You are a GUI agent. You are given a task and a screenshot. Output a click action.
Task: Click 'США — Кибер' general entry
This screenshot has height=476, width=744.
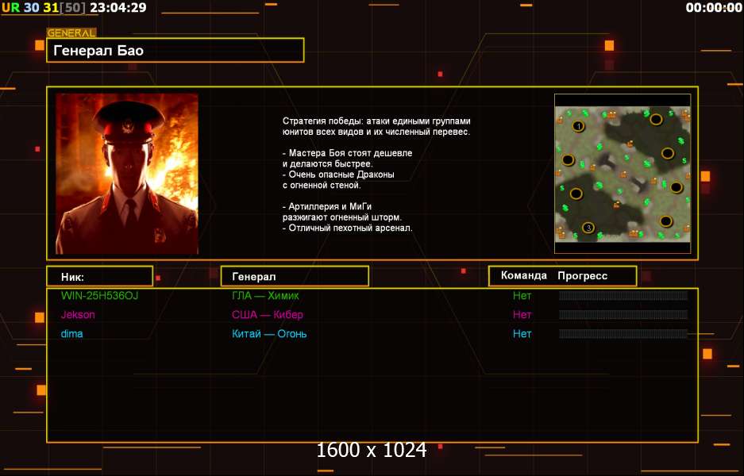click(x=267, y=315)
